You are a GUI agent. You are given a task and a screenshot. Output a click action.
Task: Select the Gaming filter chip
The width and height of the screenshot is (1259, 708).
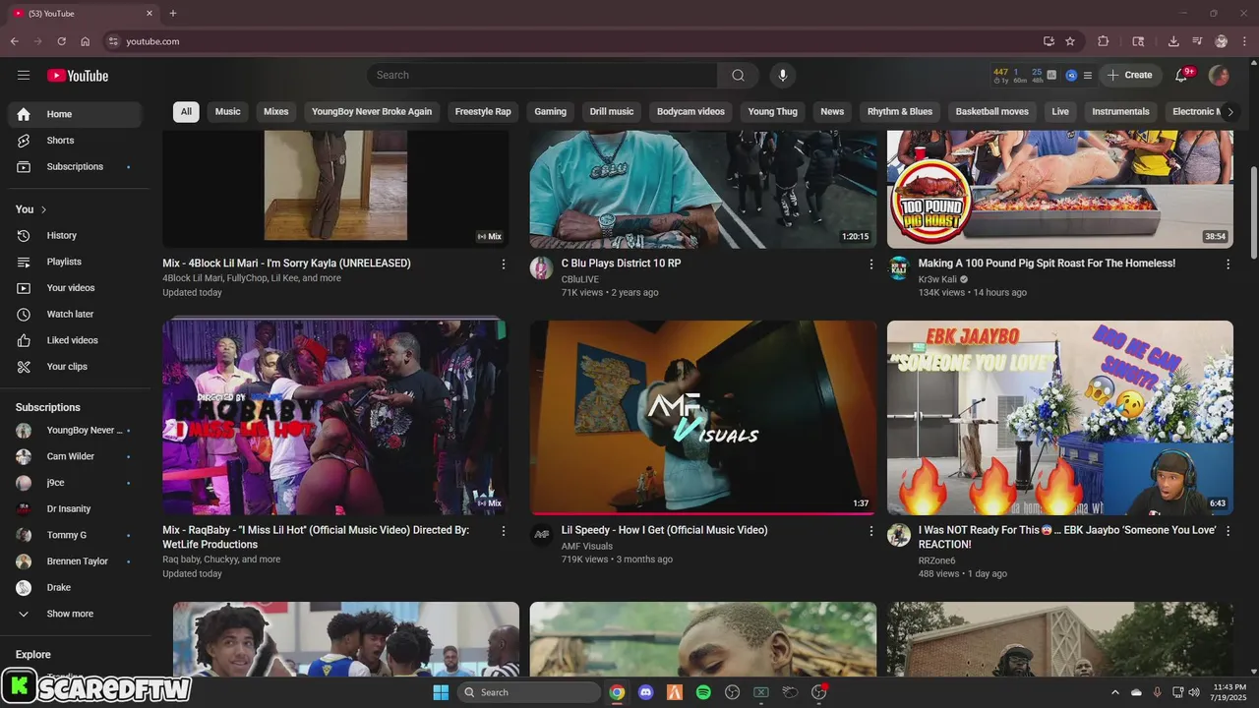[550, 111]
